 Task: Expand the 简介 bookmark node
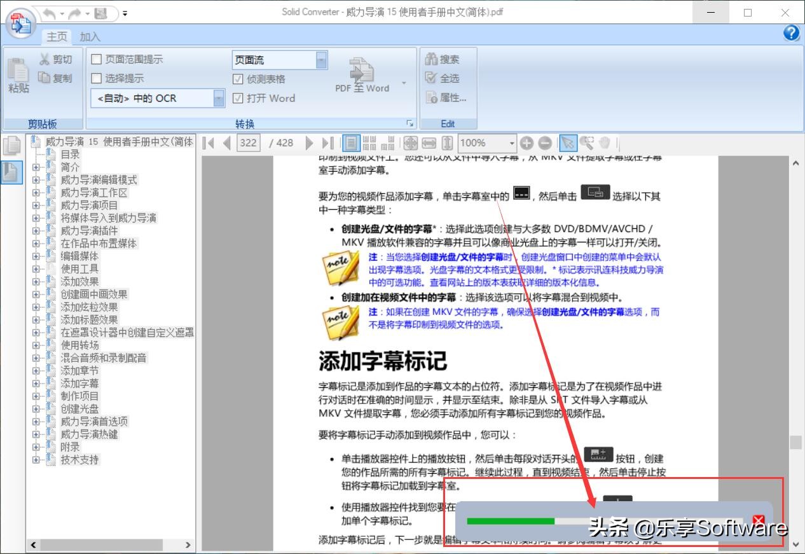pos(36,167)
